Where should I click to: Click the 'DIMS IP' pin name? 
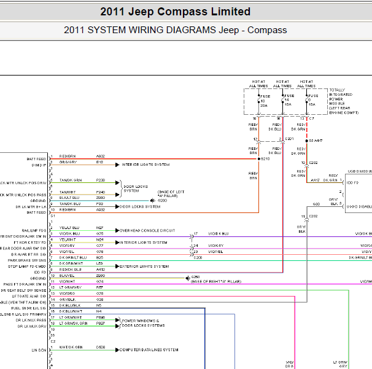(39, 165)
